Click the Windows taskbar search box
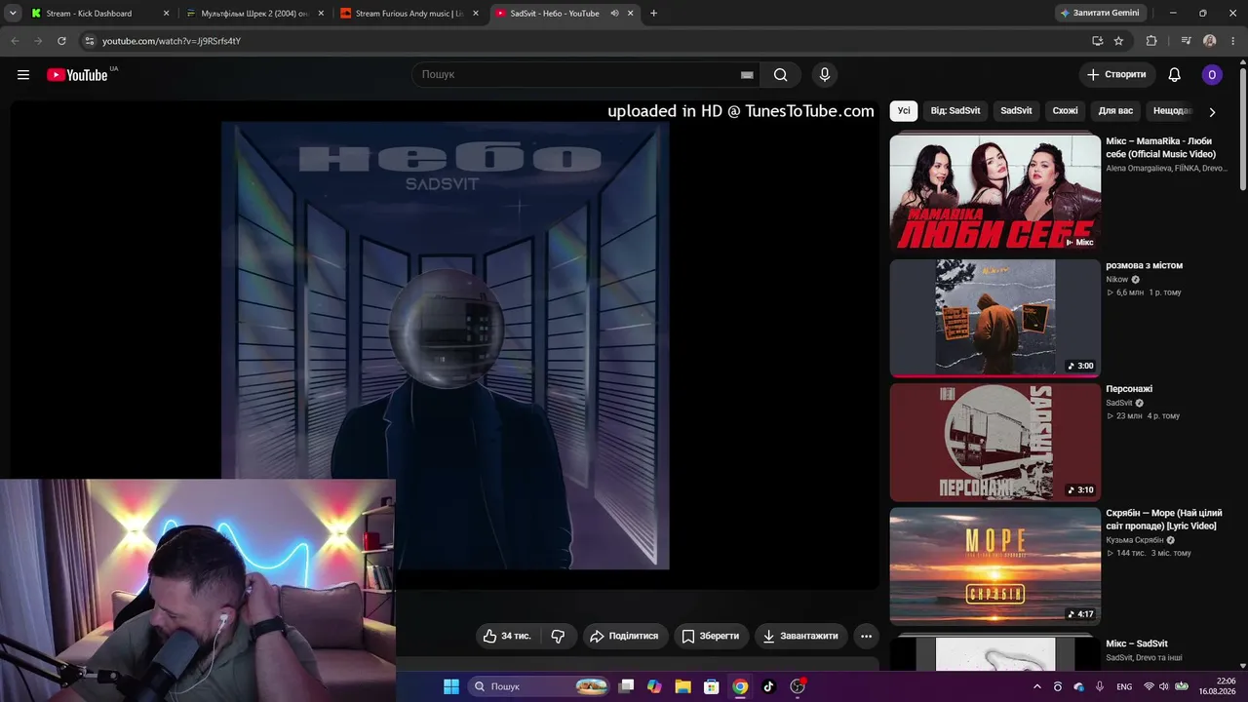The width and height of the screenshot is (1248, 702). pos(540,686)
